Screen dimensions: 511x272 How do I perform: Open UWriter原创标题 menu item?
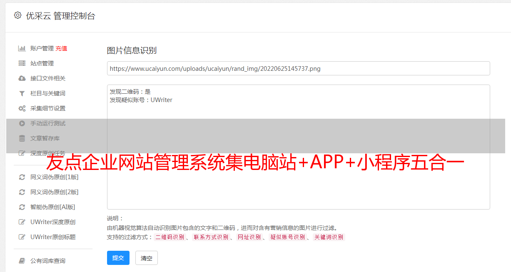point(53,237)
